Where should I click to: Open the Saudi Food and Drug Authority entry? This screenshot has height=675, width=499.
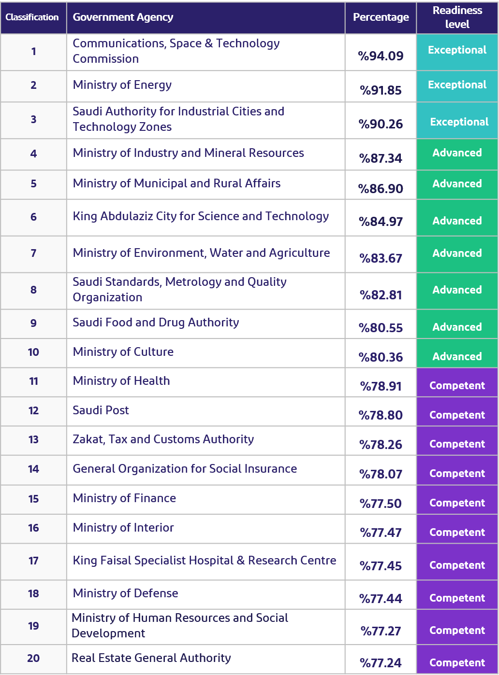[155, 323]
